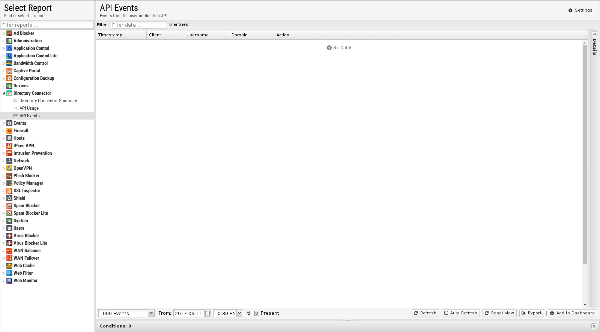The image size is (600, 332).
Task: Click the Filter reports input field
Action: 47,25
